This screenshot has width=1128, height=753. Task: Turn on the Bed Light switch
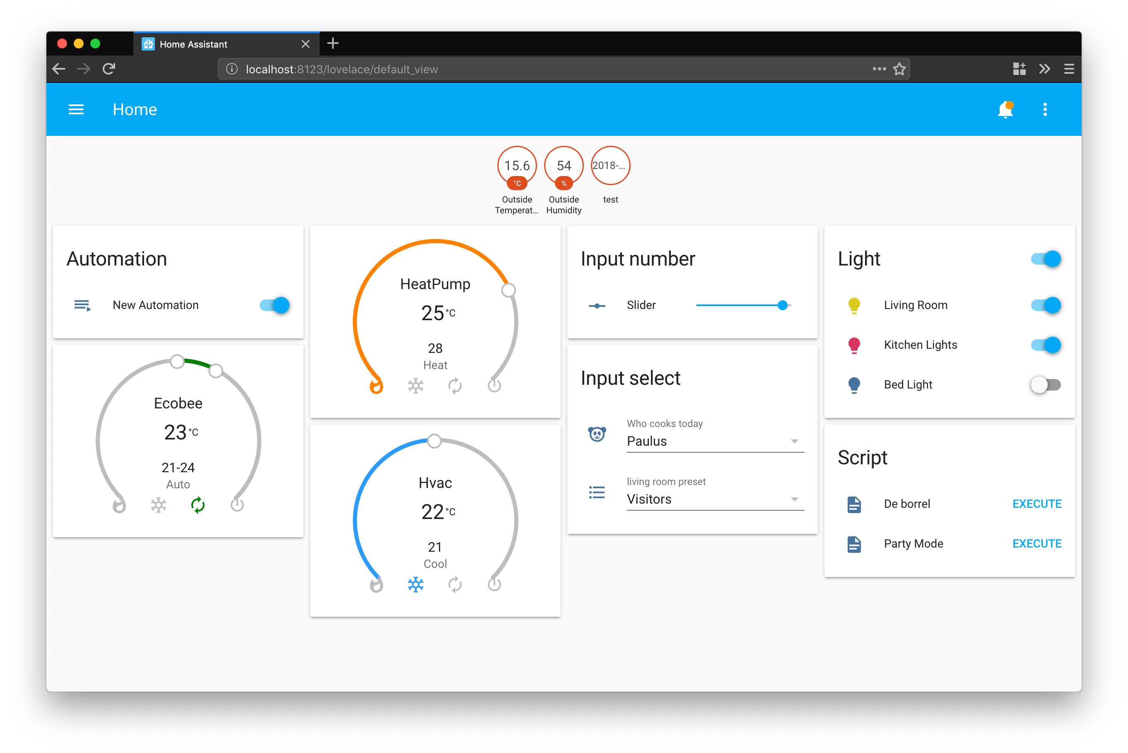[x=1046, y=385]
